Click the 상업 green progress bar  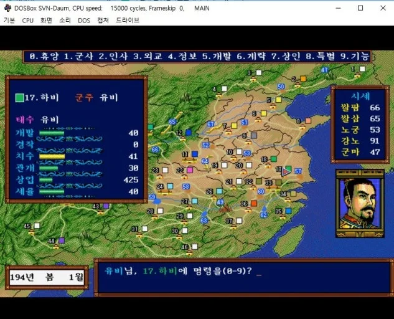[46, 179]
